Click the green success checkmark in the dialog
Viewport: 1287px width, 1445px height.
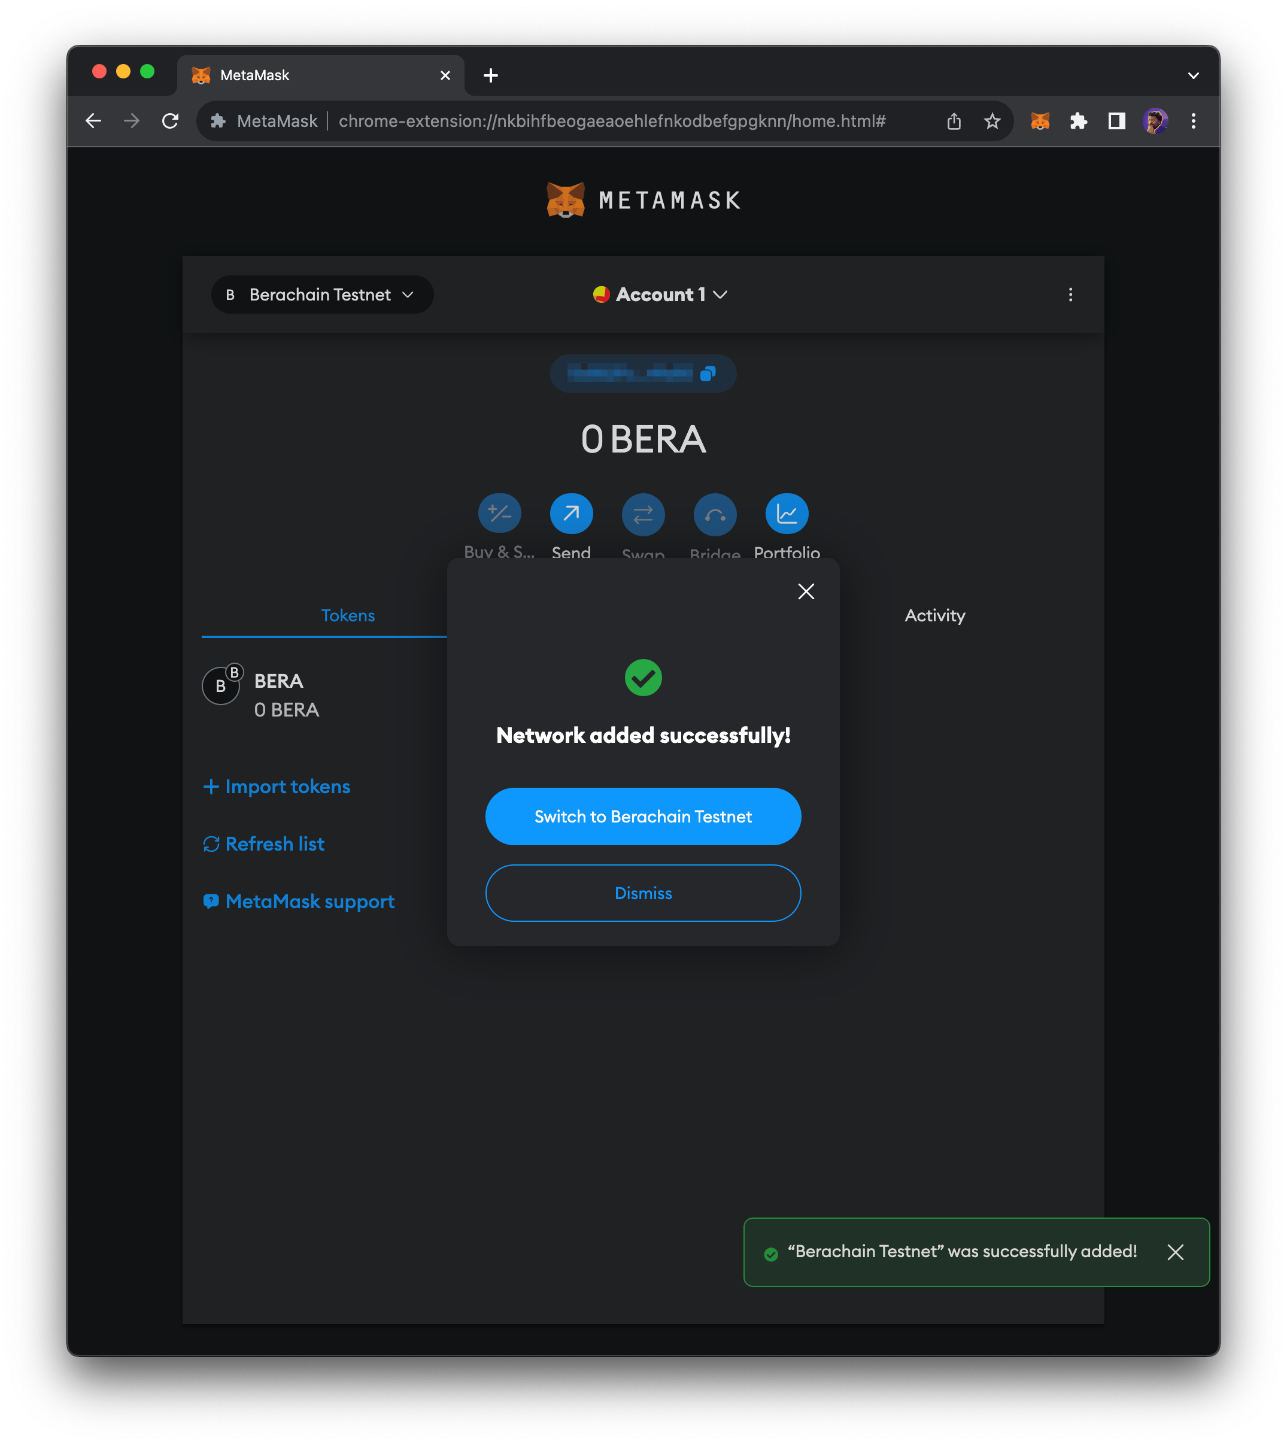click(643, 678)
